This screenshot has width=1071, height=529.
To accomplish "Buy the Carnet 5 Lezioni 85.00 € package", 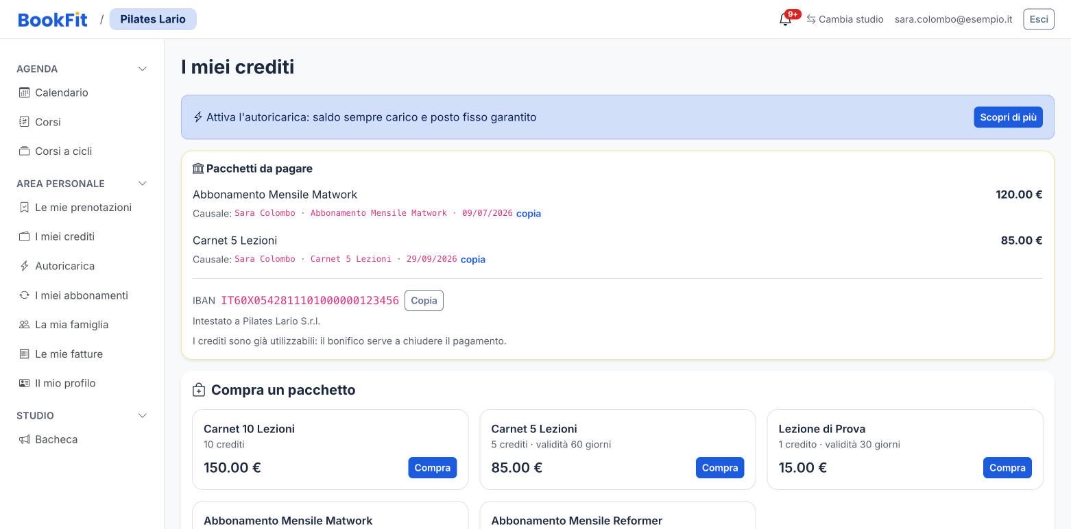I will (x=720, y=467).
